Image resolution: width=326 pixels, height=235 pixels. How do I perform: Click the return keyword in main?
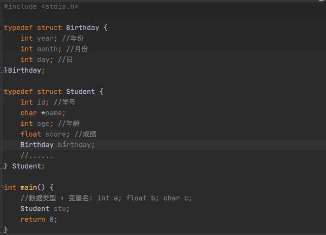click(32, 219)
